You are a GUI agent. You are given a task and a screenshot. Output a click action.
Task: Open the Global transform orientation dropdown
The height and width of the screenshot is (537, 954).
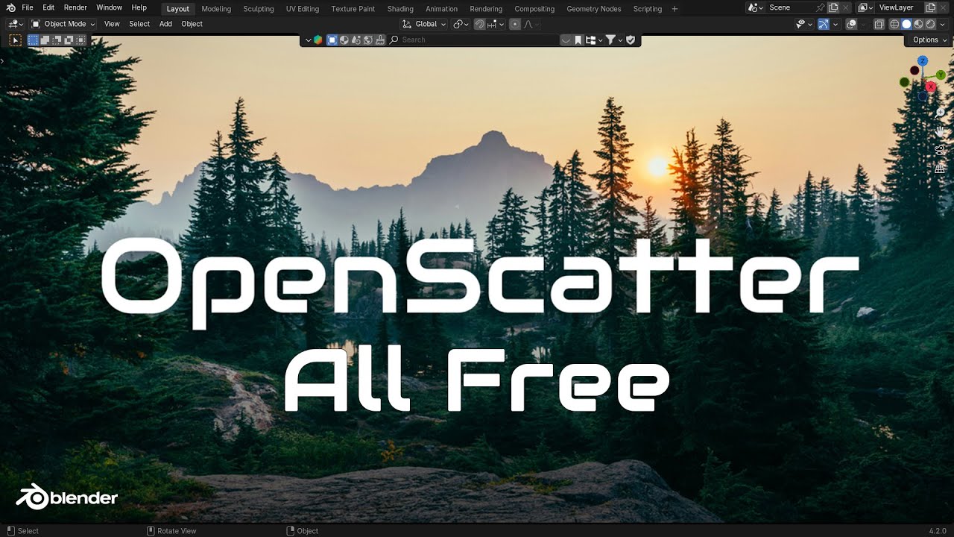[x=423, y=24]
